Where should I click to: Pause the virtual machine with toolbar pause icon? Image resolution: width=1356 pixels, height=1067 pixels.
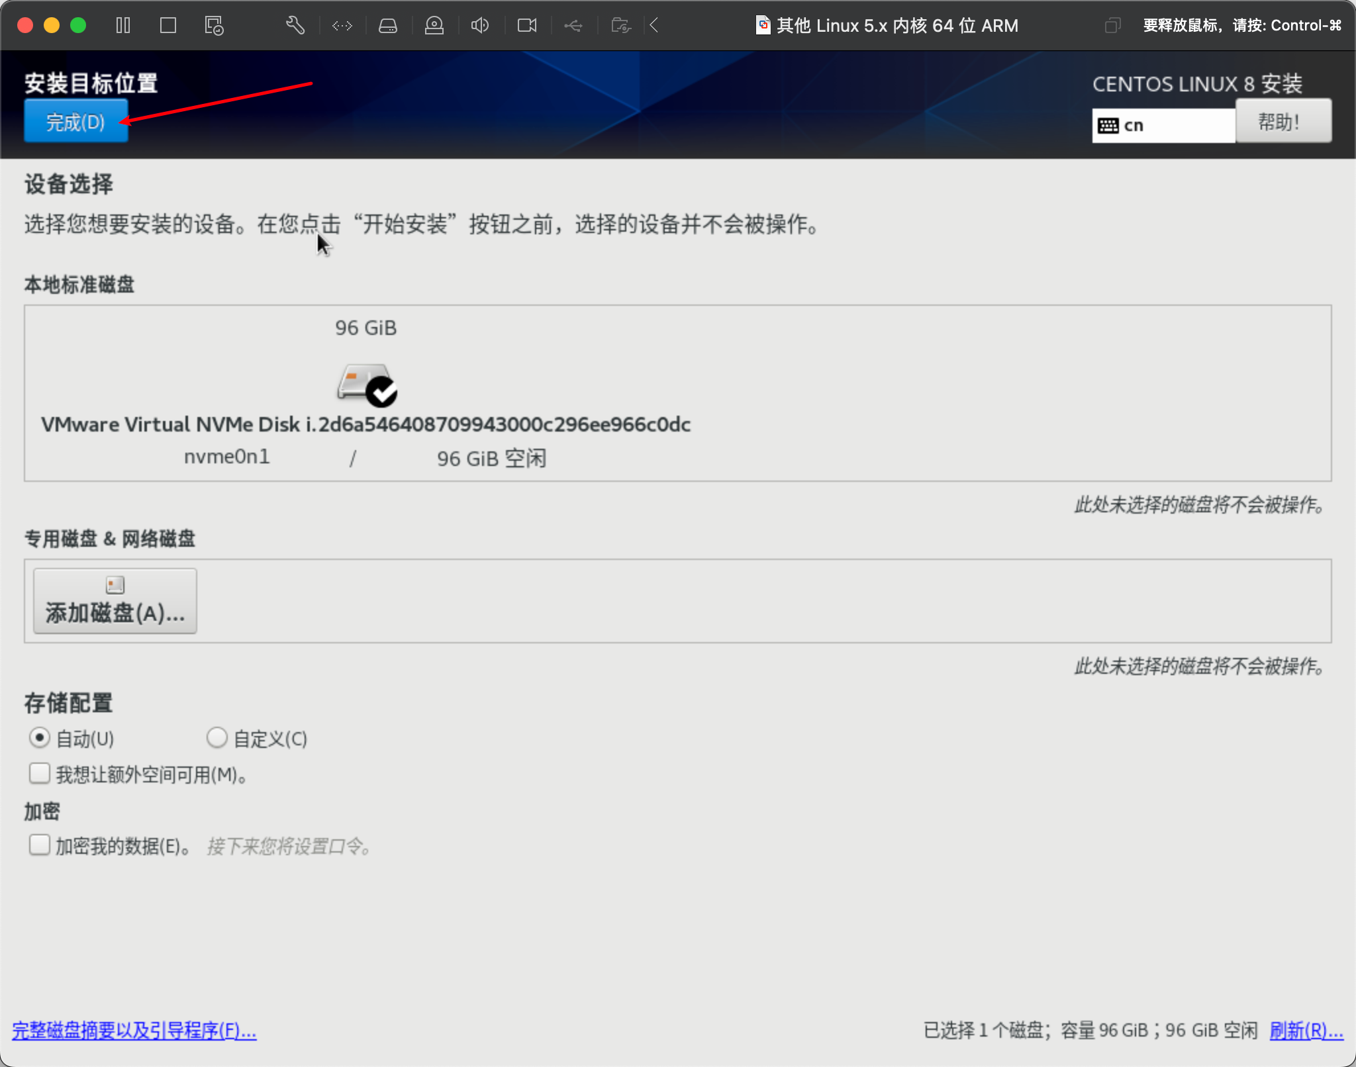(123, 26)
